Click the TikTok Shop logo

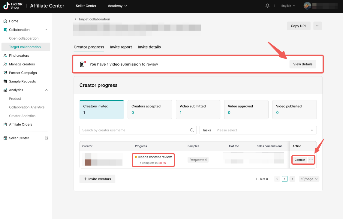[x=13, y=6]
